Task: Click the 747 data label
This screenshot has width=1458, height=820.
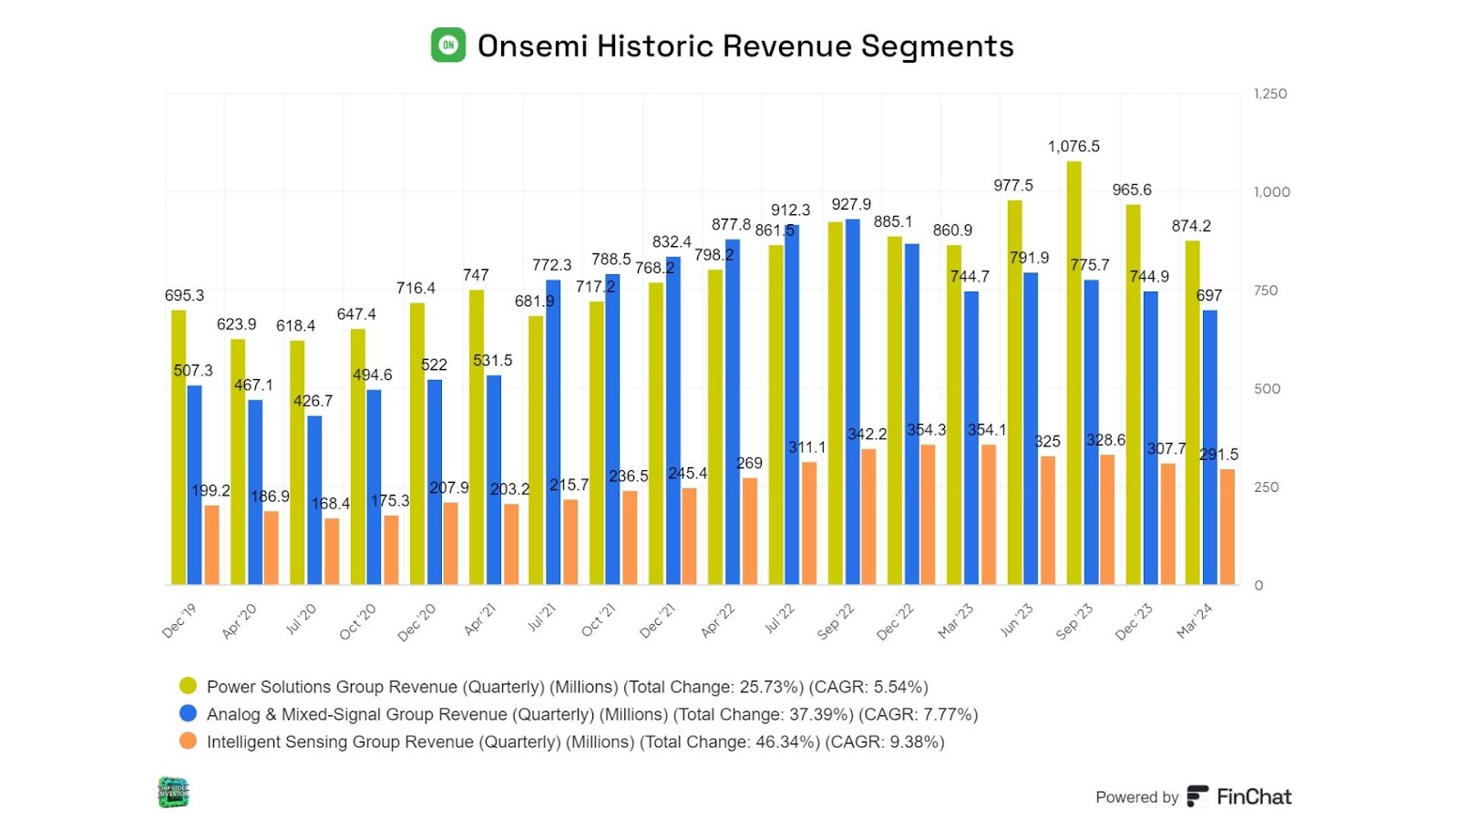Action: click(x=476, y=275)
